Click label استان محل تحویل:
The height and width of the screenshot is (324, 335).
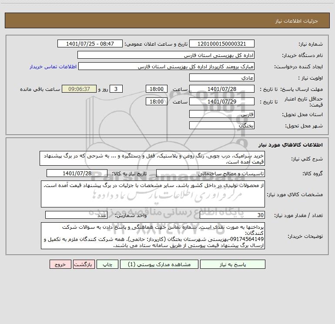302,115
